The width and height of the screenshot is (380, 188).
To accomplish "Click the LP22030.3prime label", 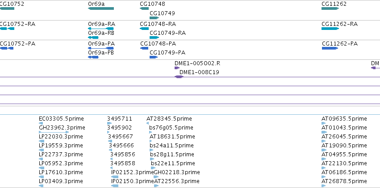I will [61, 137].
